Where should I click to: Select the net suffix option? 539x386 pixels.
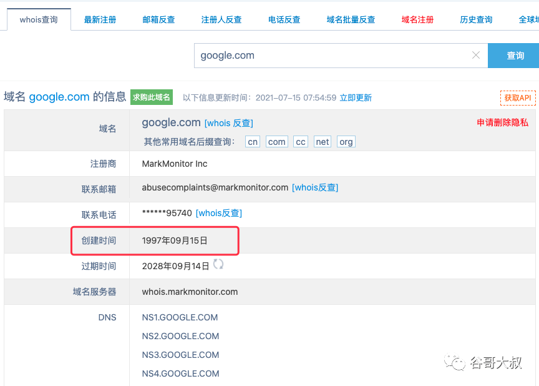[323, 142]
